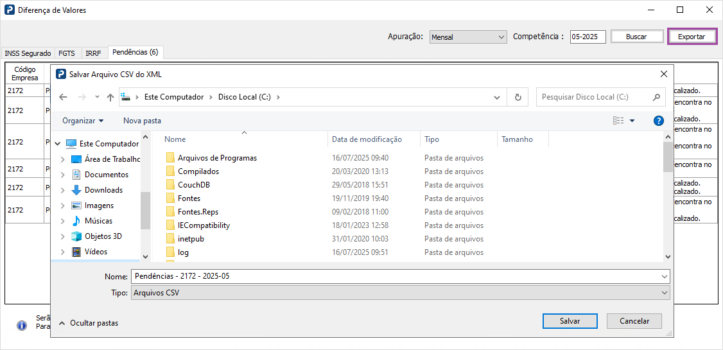Click the Competência 05-2025 field

tap(588, 37)
